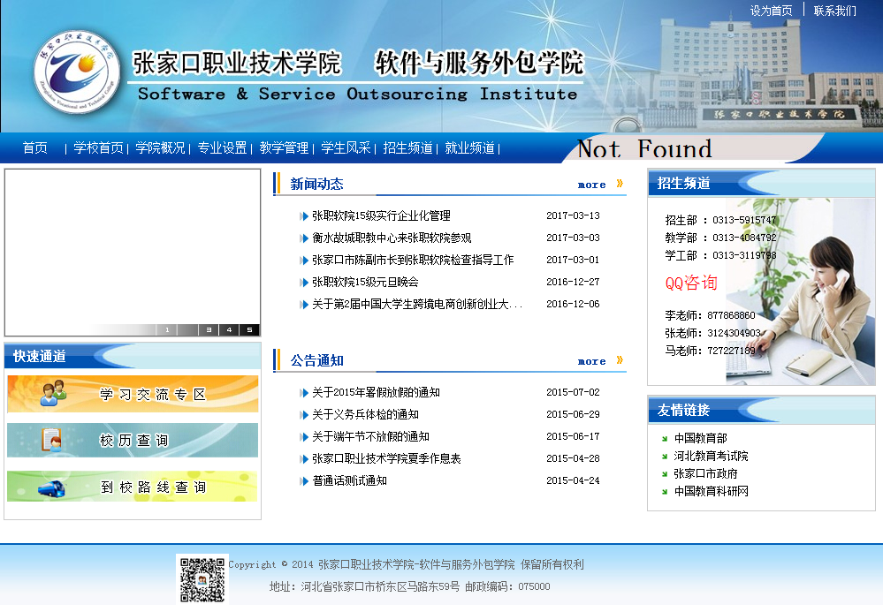
Task: Open the 联系我们 link in header
Action: [x=834, y=11]
